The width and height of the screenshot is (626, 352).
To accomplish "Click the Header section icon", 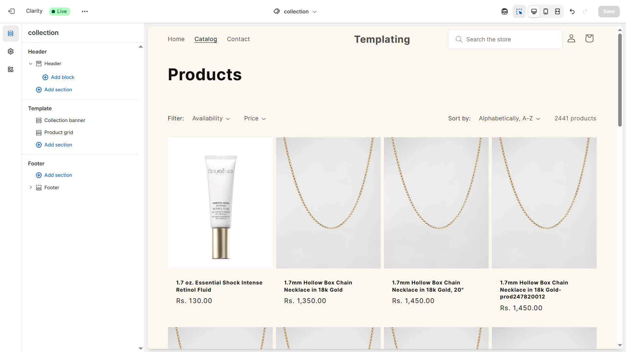I will point(39,64).
